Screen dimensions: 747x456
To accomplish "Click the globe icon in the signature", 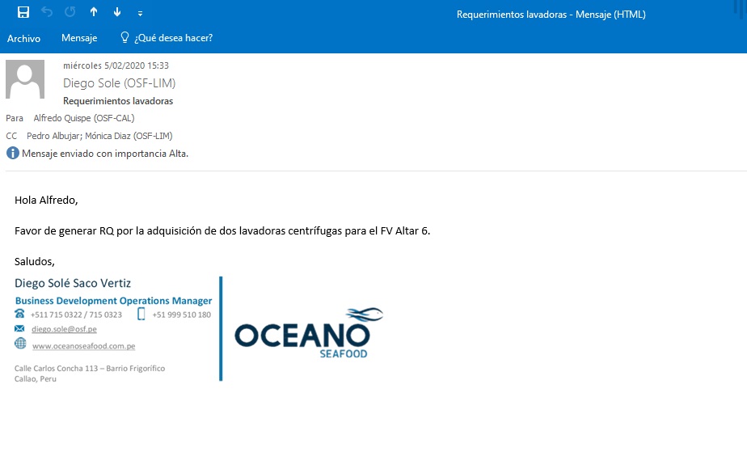I will point(20,344).
